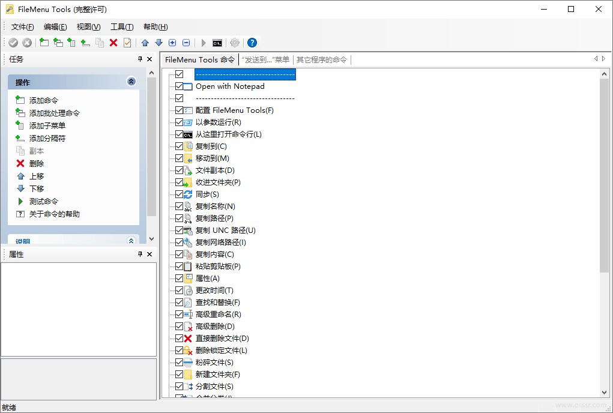Click the 添加批处理命令 link
This screenshot has height=413, width=613.
[x=55, y=113]
